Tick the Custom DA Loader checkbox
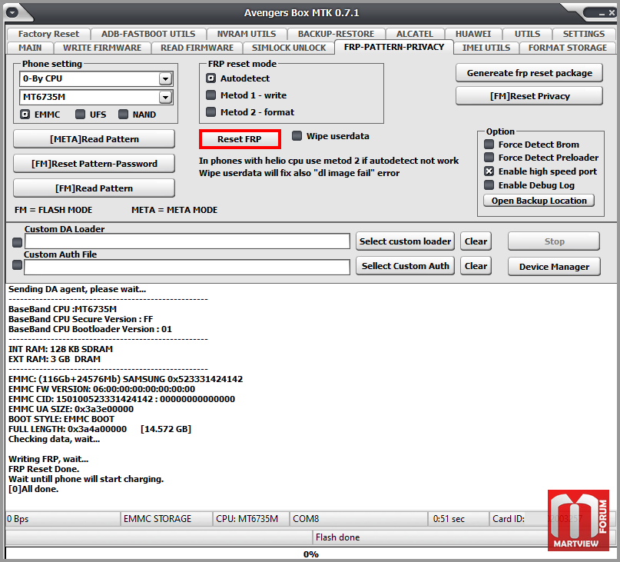 click(17, 242)
